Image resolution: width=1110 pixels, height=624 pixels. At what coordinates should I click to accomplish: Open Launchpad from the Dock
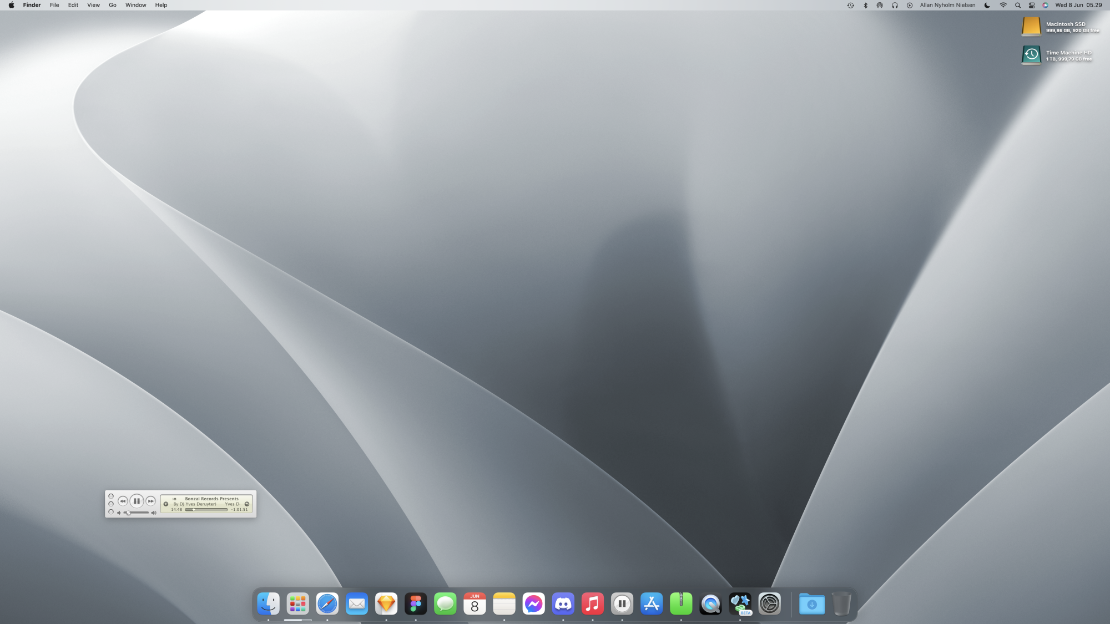pos(298,603)
